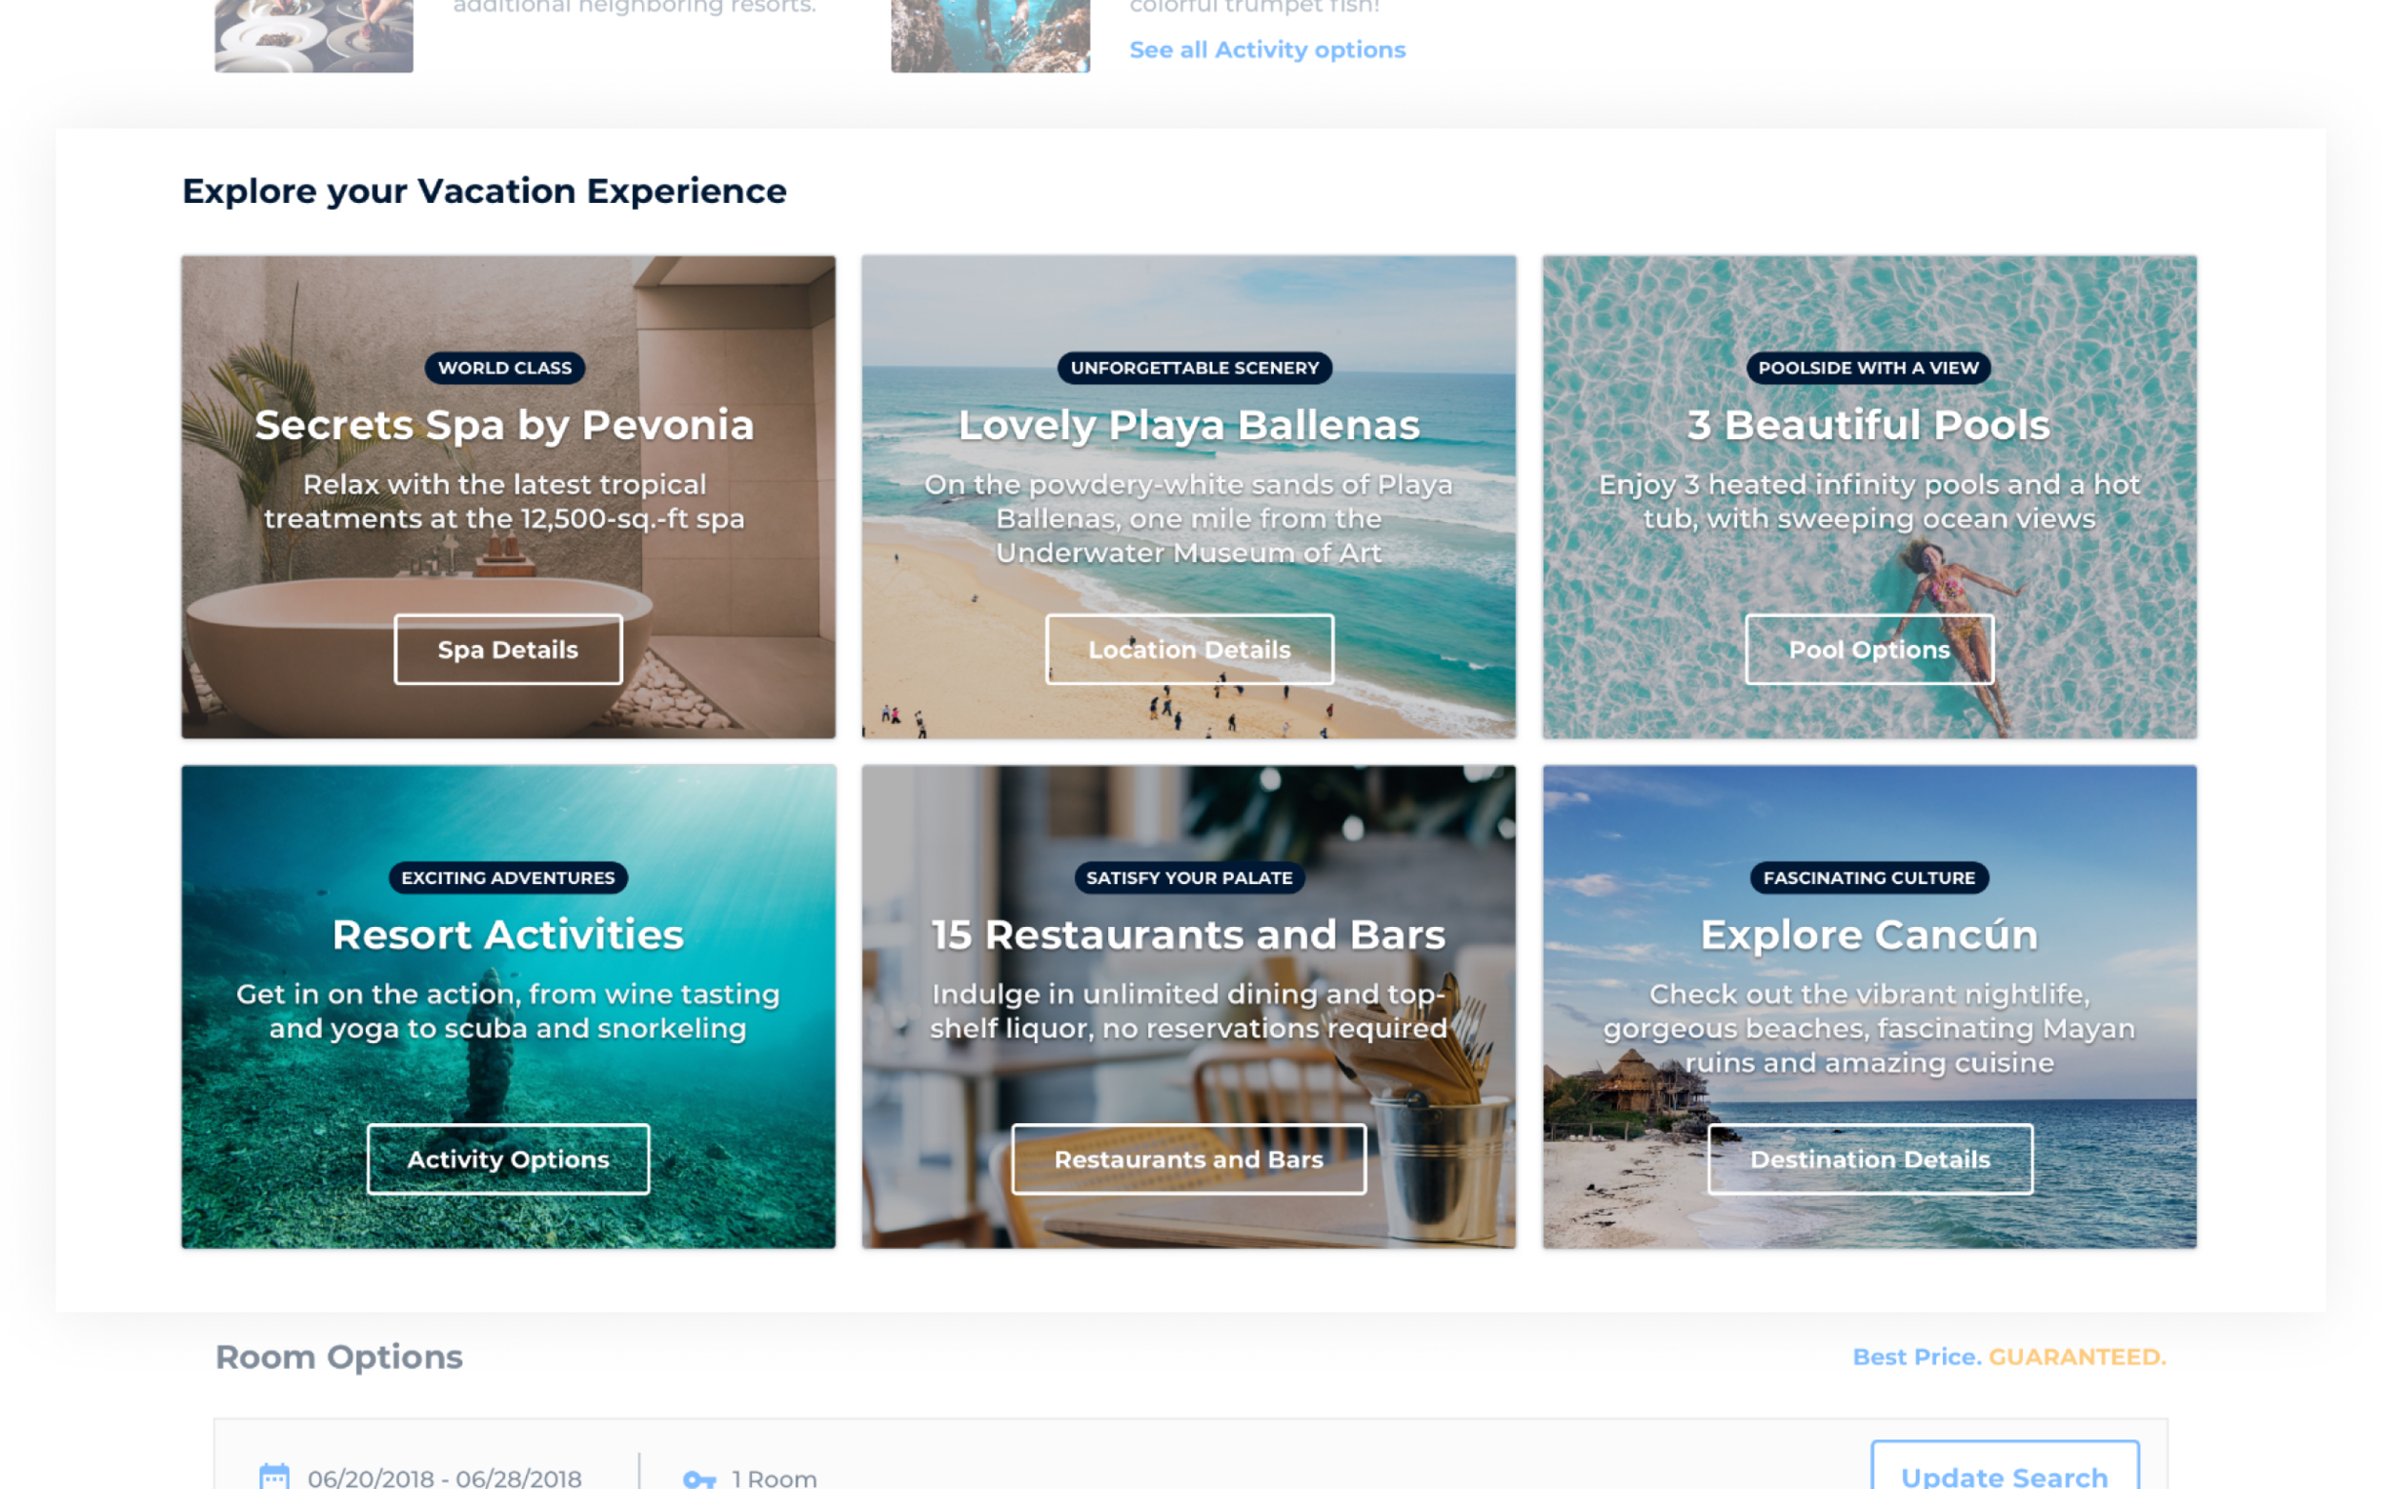The image size is (2382, 1489).
Task: Click the Explore Cancún card heading
Action: point(1868,935)
